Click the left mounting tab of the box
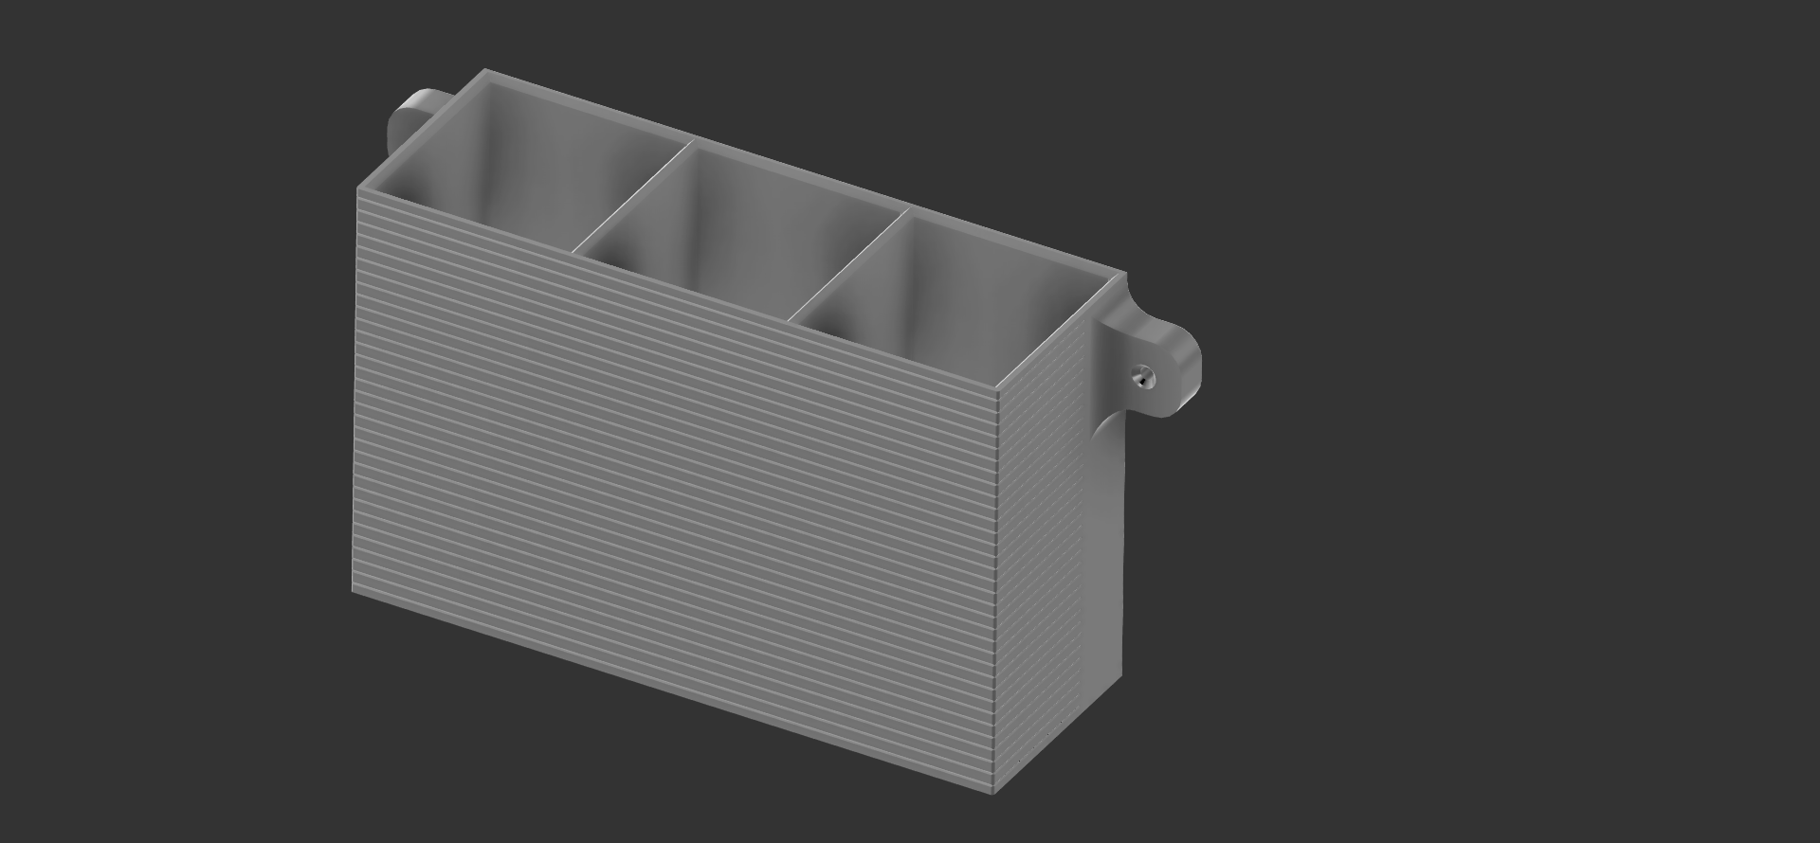Viewport: 1820px width, 843px height. point(411,121)
